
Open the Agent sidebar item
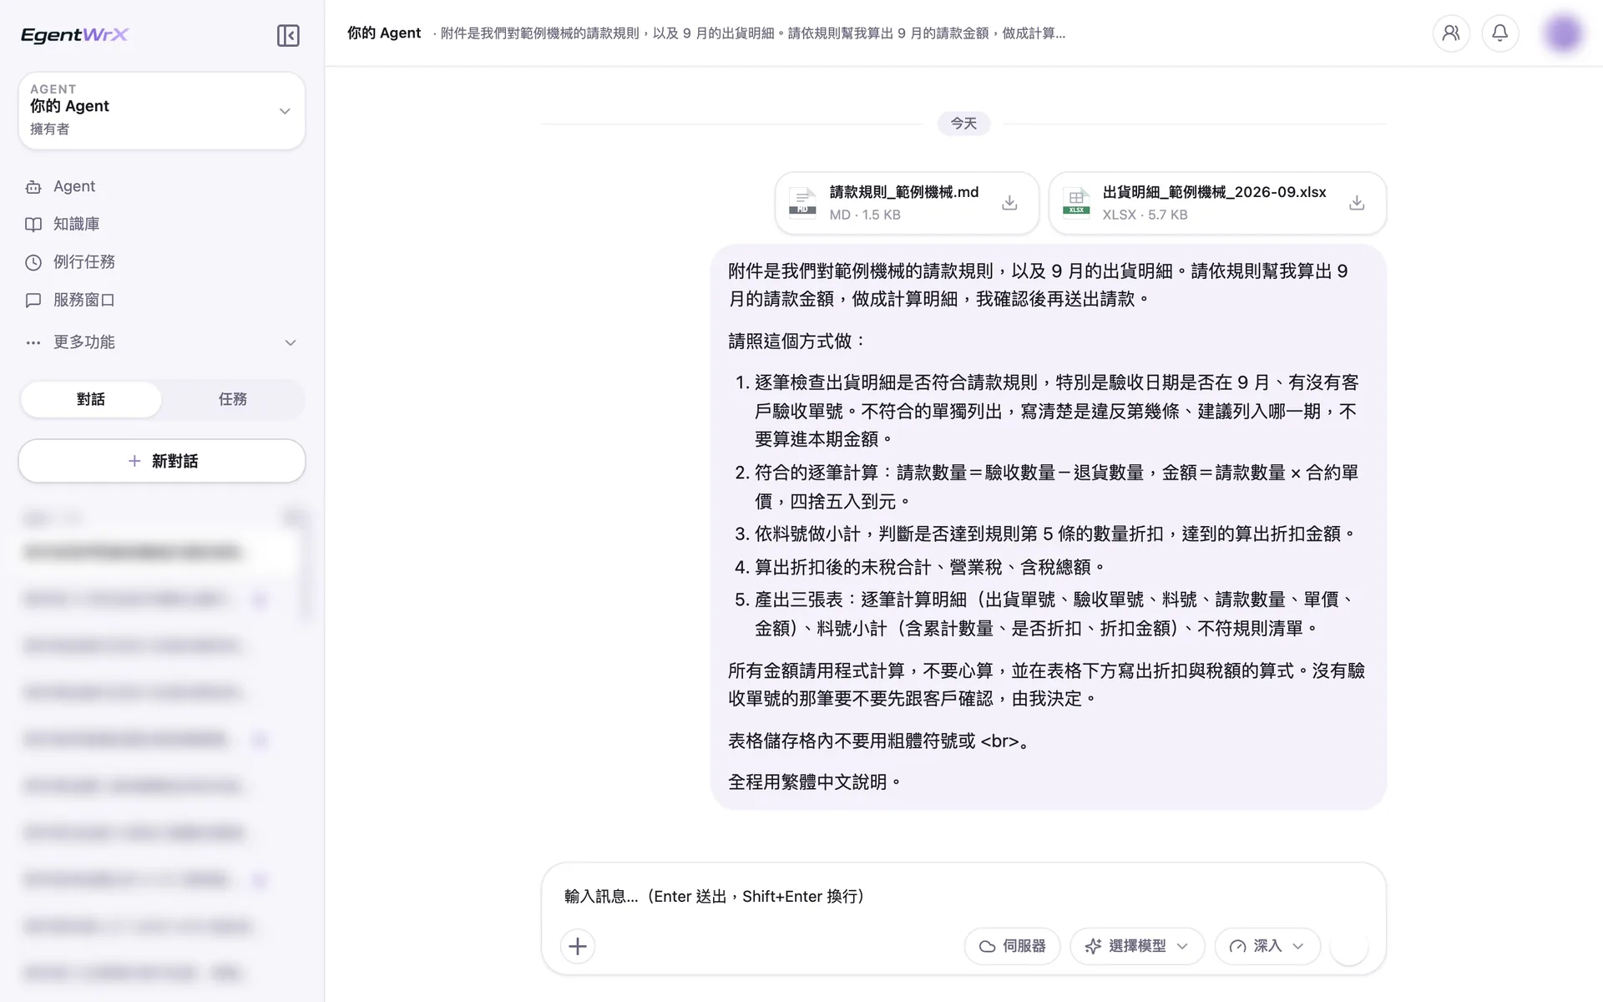click(162, 186)
